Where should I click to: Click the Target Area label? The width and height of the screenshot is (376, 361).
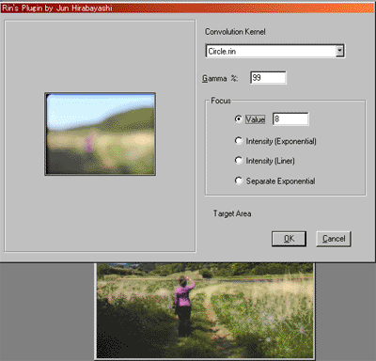[x=232, y=213]
